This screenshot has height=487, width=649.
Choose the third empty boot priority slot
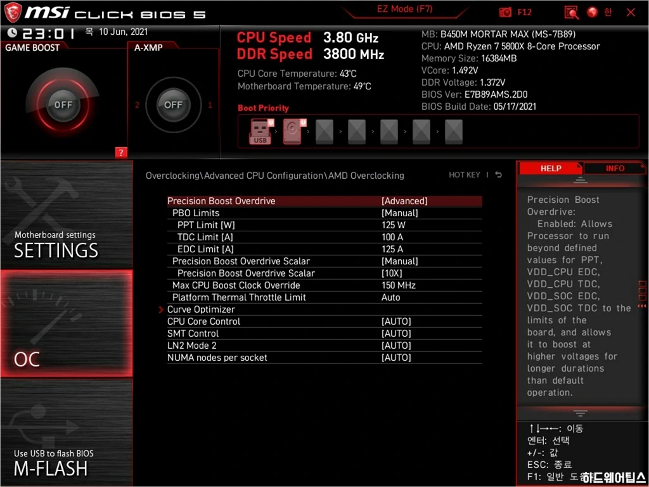tap(324, 132)
